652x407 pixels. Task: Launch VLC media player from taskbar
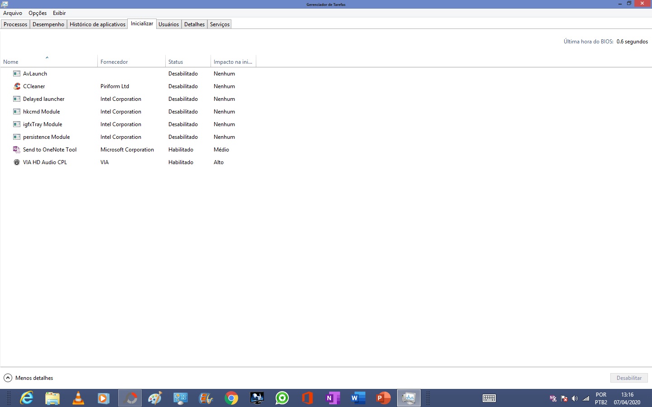tap(78, 398)
